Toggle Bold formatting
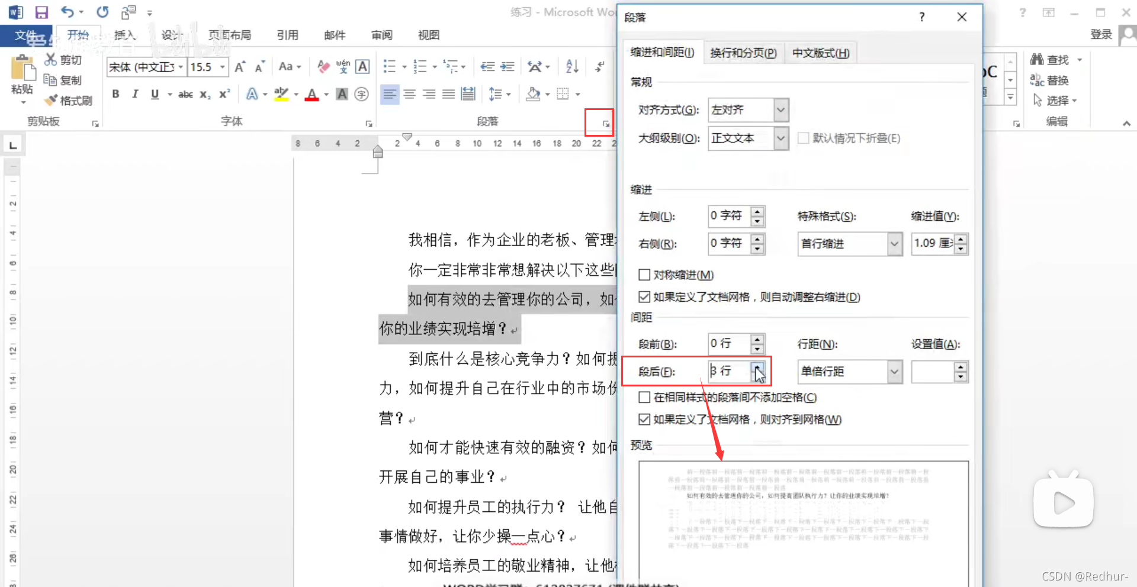This screenshot has width=1137, height=587. click(x=115, y=93)
